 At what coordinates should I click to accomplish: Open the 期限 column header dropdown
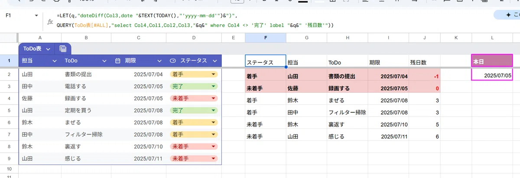(x=159, y=61)
